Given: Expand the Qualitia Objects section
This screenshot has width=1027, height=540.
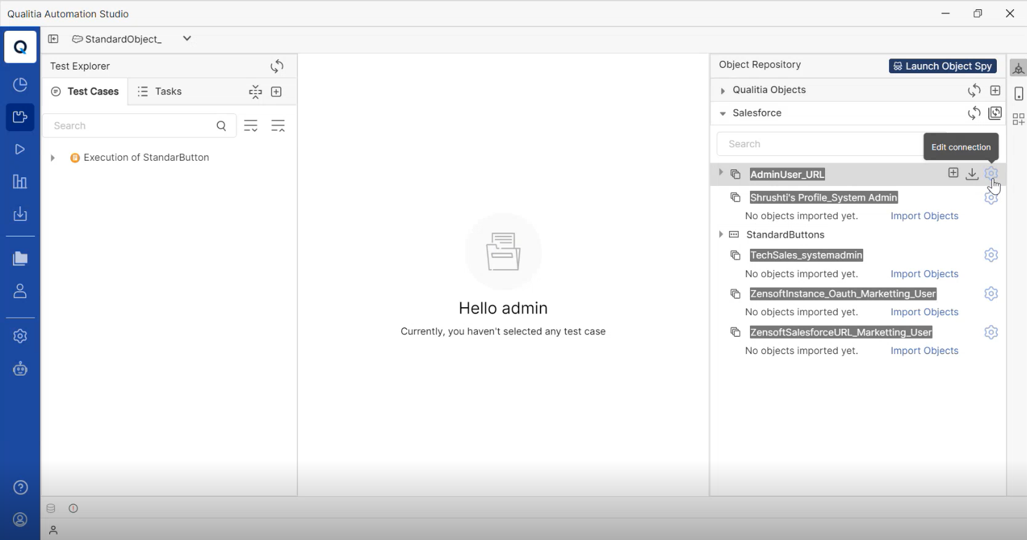Looking at the screenshot, I should (x=723, y=91).
